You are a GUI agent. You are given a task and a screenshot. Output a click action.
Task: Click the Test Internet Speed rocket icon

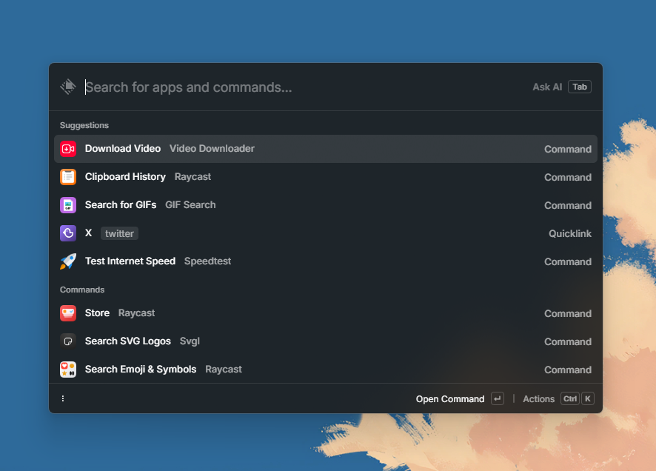(x=68, y=261)
